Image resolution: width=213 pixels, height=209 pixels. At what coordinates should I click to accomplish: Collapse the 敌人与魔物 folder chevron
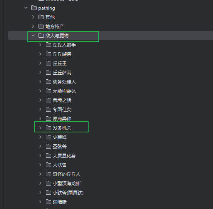[x=33, y=35]
